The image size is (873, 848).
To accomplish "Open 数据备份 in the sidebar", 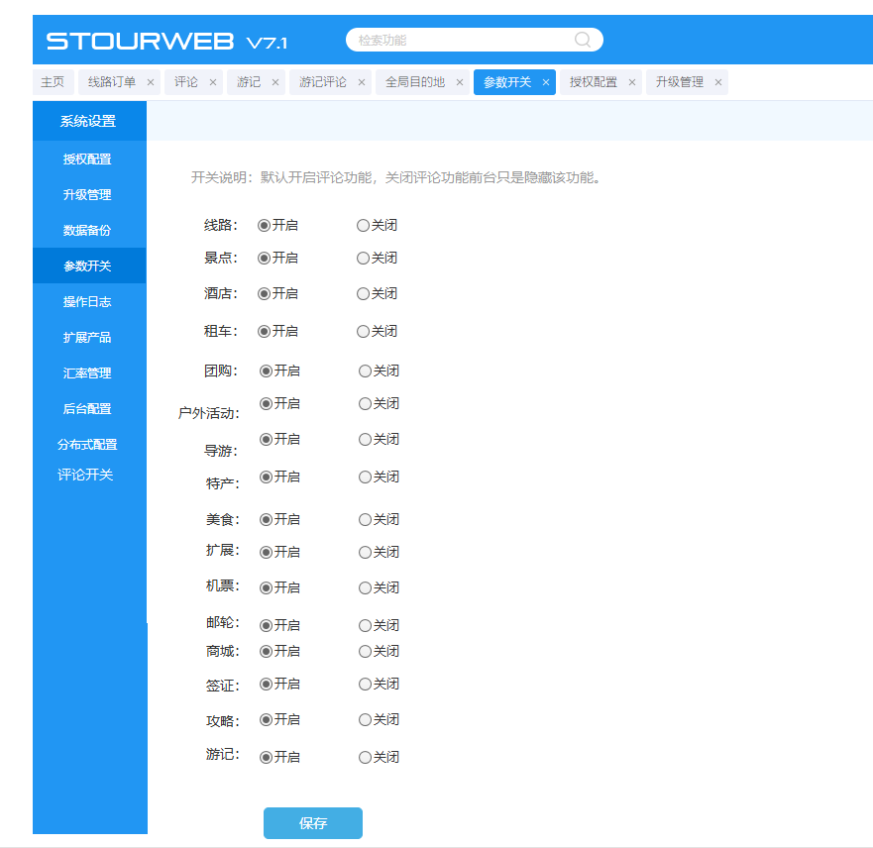I will pyautogui.click(x=88, y=231).
